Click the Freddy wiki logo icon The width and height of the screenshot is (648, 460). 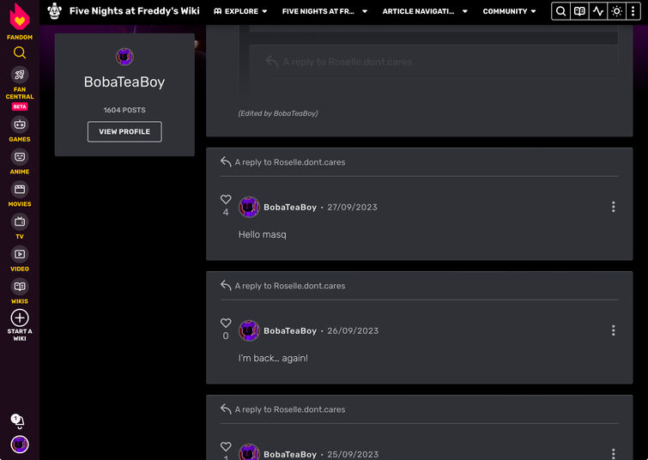click(x=55, y=11)
